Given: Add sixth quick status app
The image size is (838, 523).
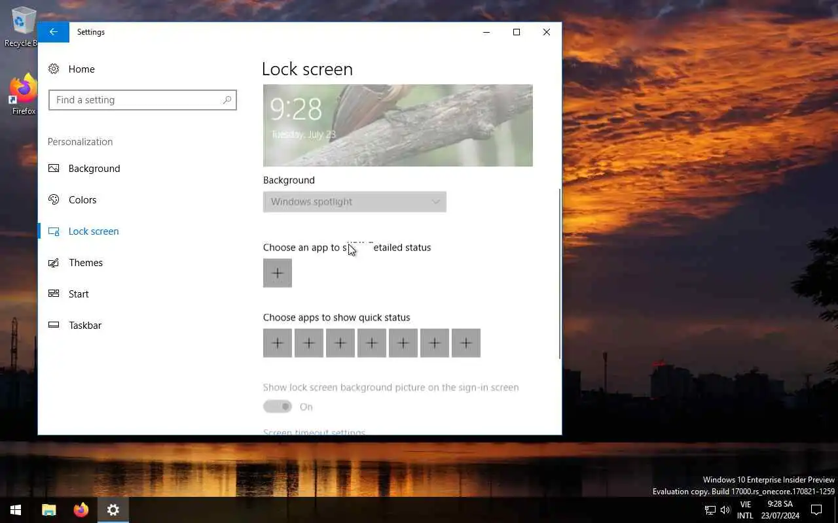Looking at the screenshot, I should point(435,343).
